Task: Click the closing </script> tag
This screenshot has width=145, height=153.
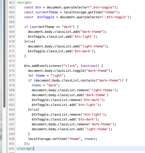Action: tap(25, 149)
